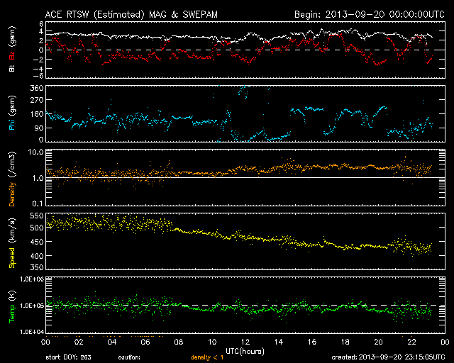Click the Begin date timestamp text
This screenshot has width=454, height=363.
(368, 13)
